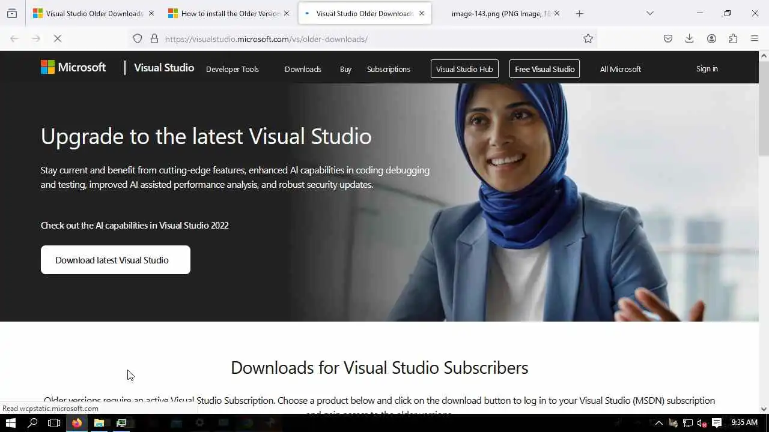Screen dimensions: 769x432
Task: Open Windows taskbar search
Action: (x=33, y=423)
